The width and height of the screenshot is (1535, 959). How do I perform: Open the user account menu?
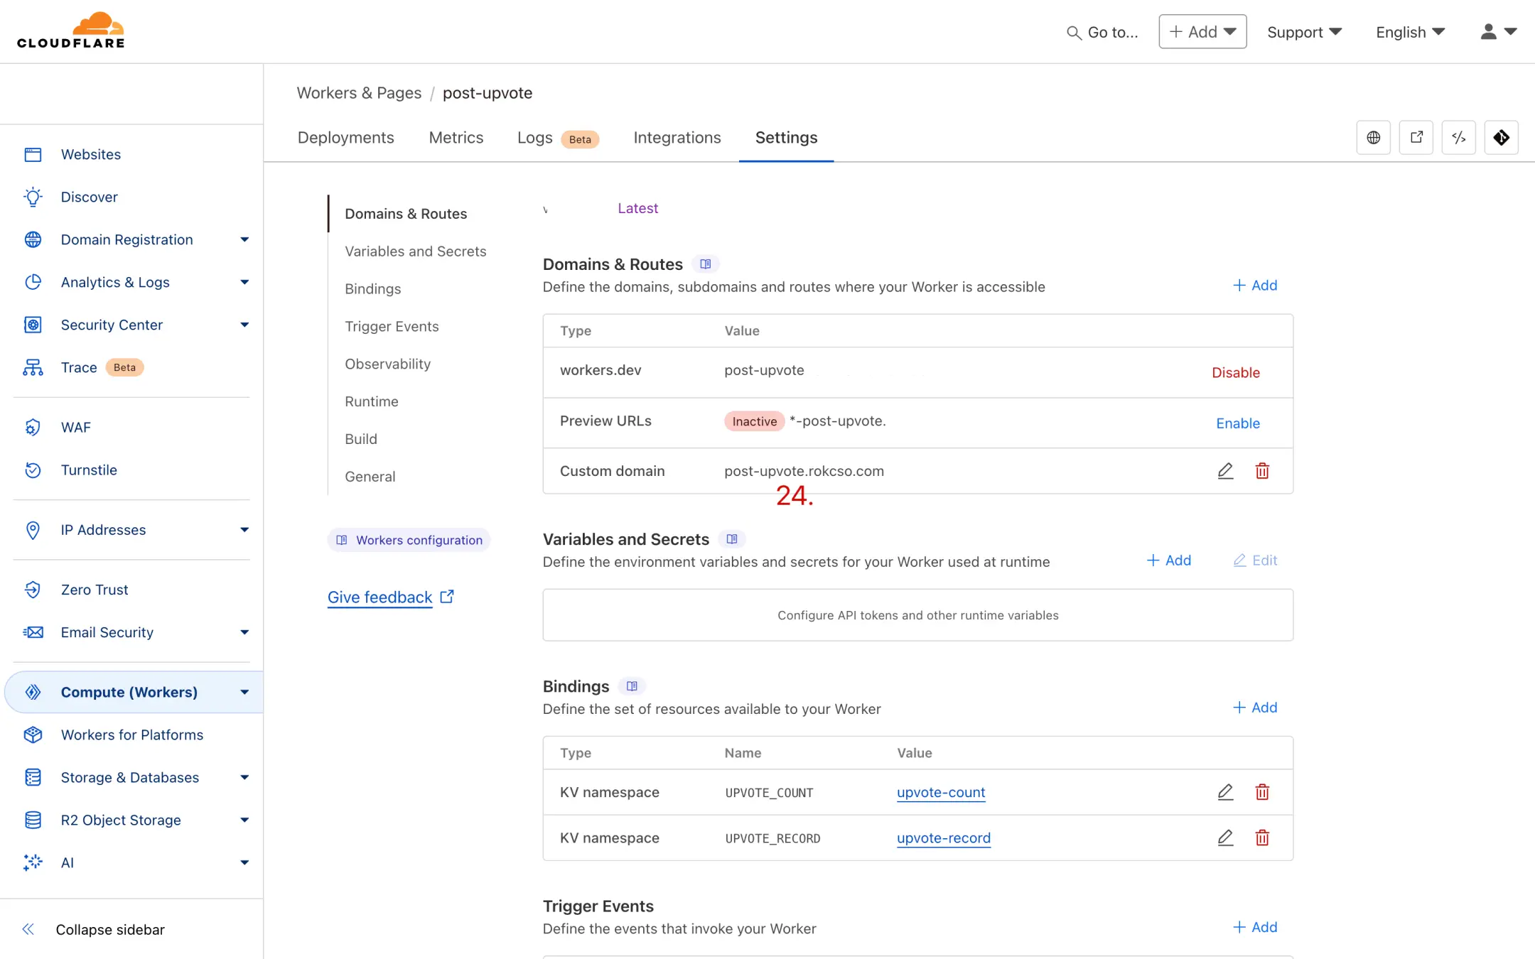(1499, 32)
